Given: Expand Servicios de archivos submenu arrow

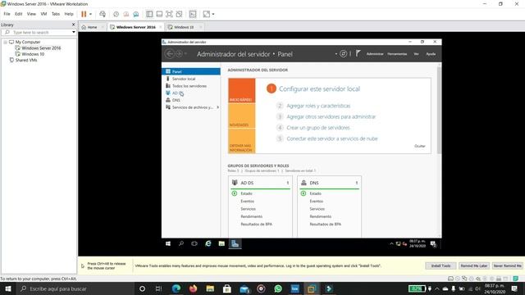Looking at the screenshot, I should [x=218, y=107].
